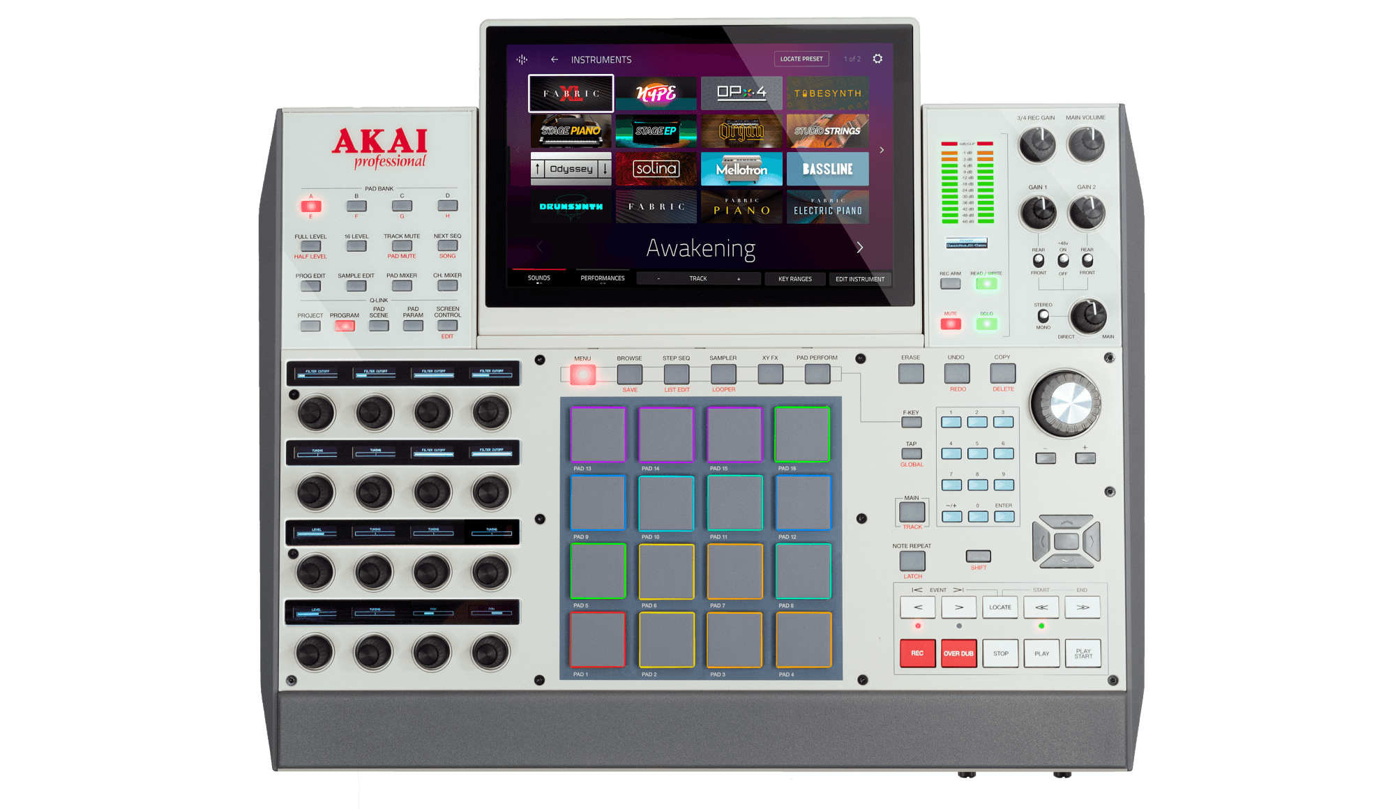Toggle the red MUTE button
Viewport: 1395px width, 809px height.
951,324
